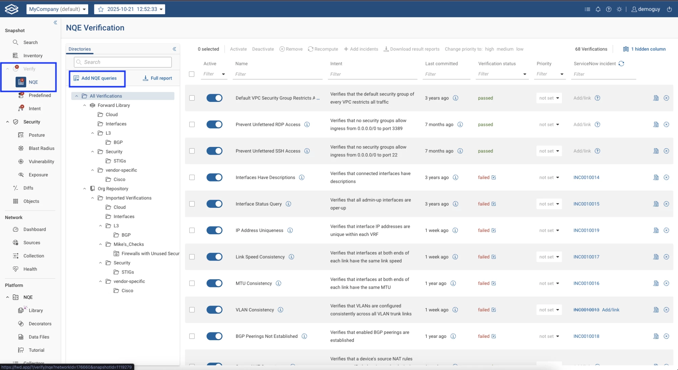Collapse the Forward Library tree node

click(x=84, y=105)
